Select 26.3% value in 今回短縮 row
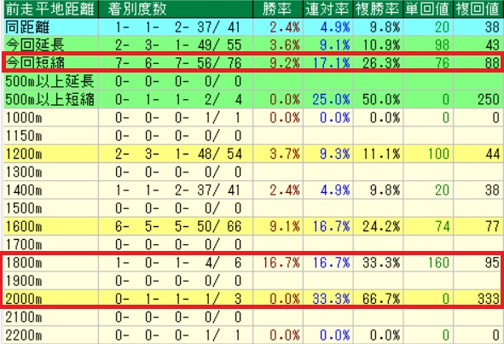This screenshot has height=344, width=504. (381, 63)
